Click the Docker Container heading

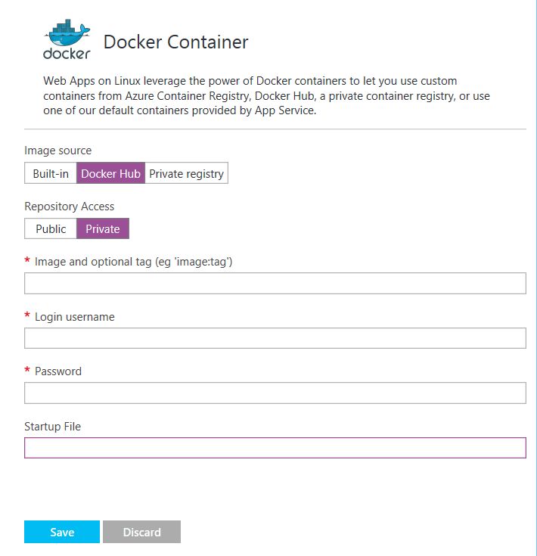pos(175,42)
